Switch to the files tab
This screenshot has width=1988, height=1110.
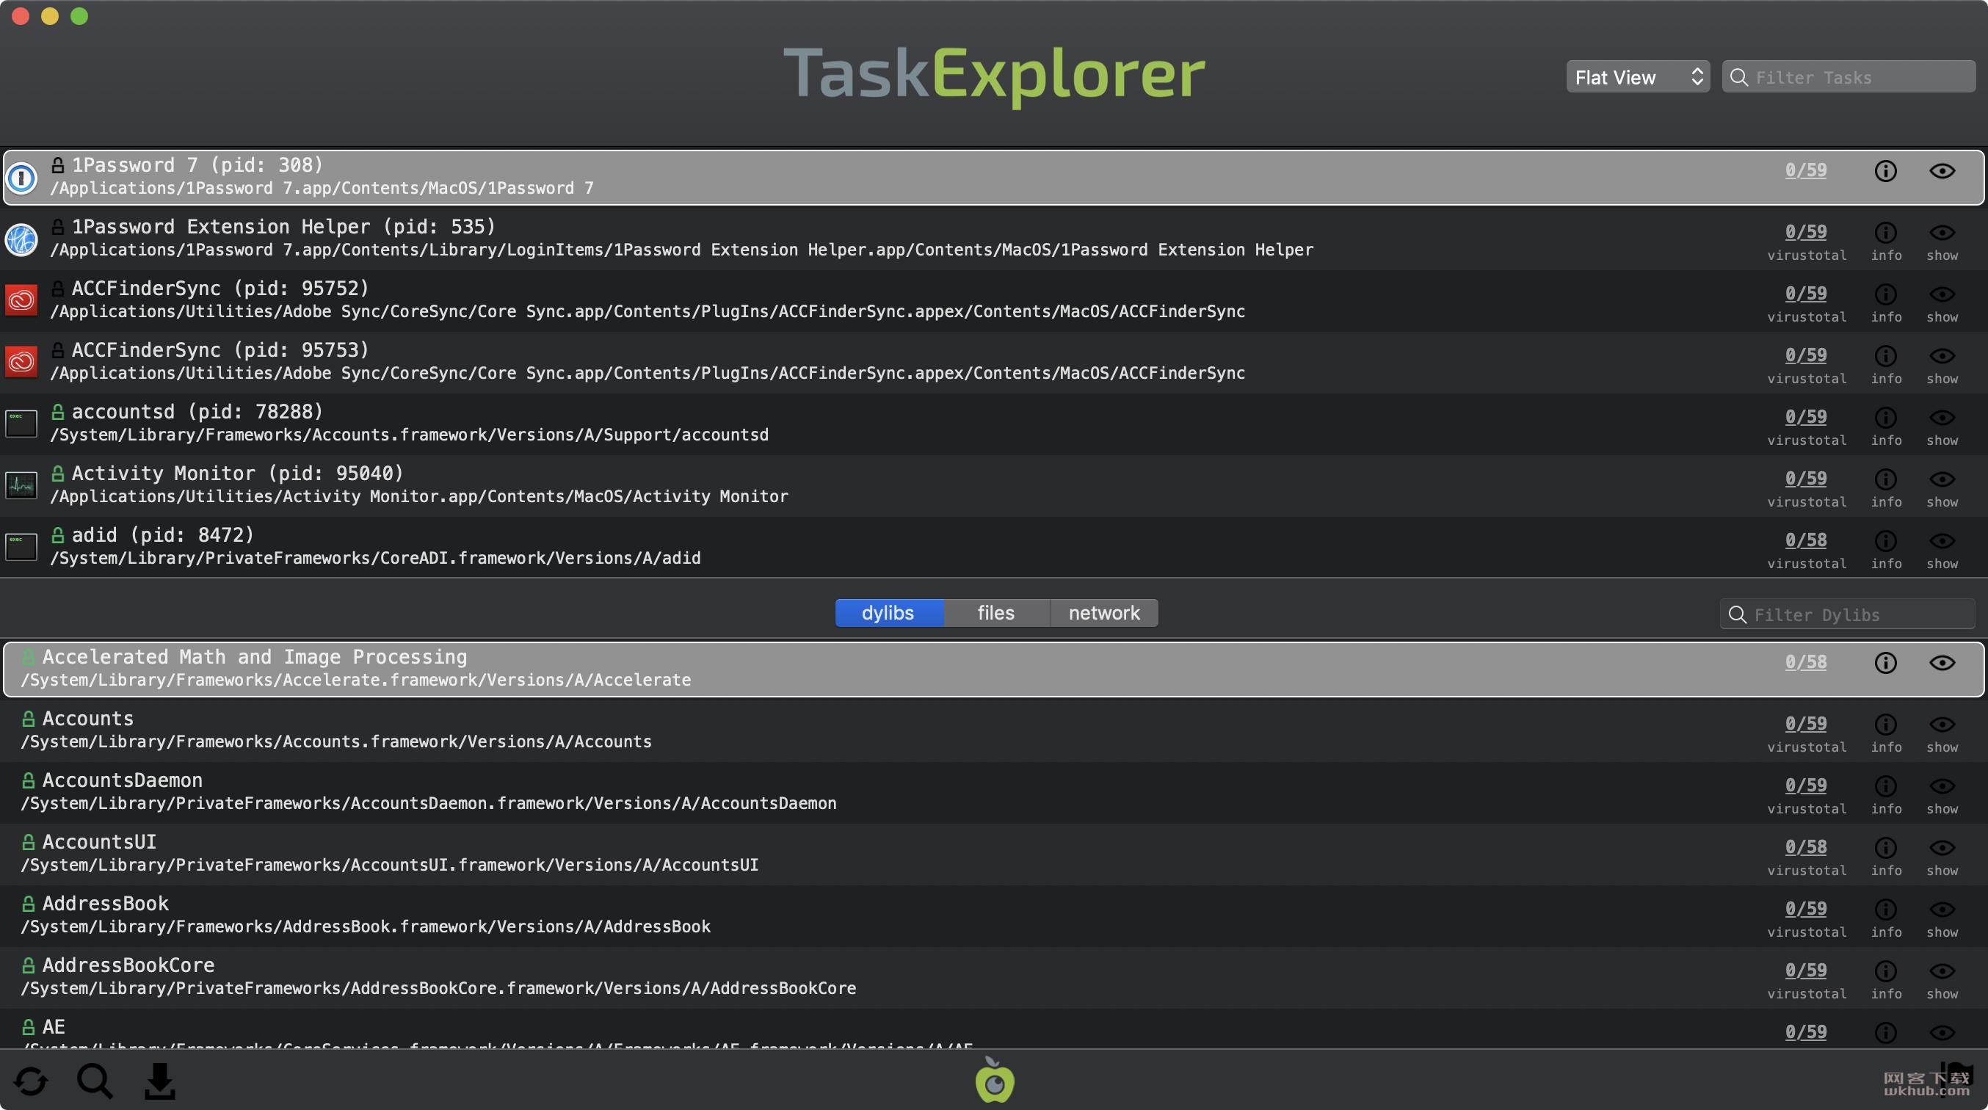coord(995,613)
